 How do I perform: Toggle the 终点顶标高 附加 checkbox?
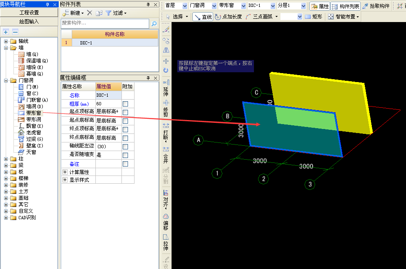pos(125,129)
